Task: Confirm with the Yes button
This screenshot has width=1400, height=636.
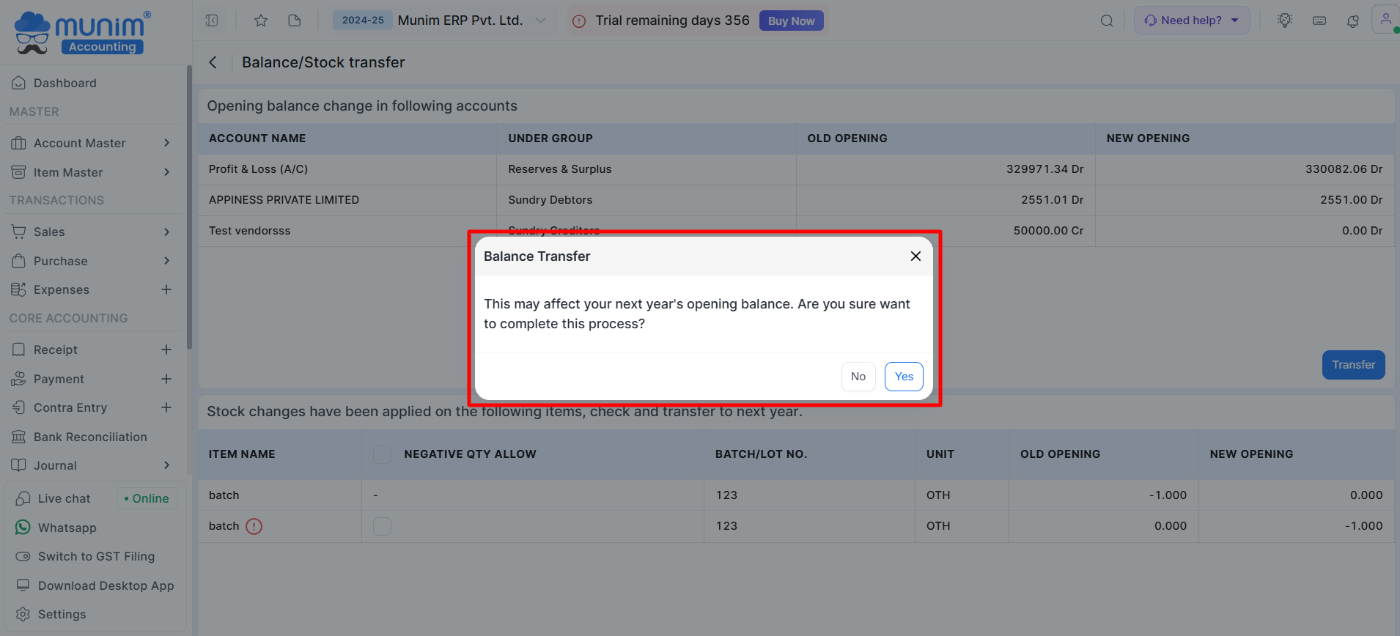Action: pos(904,377)
